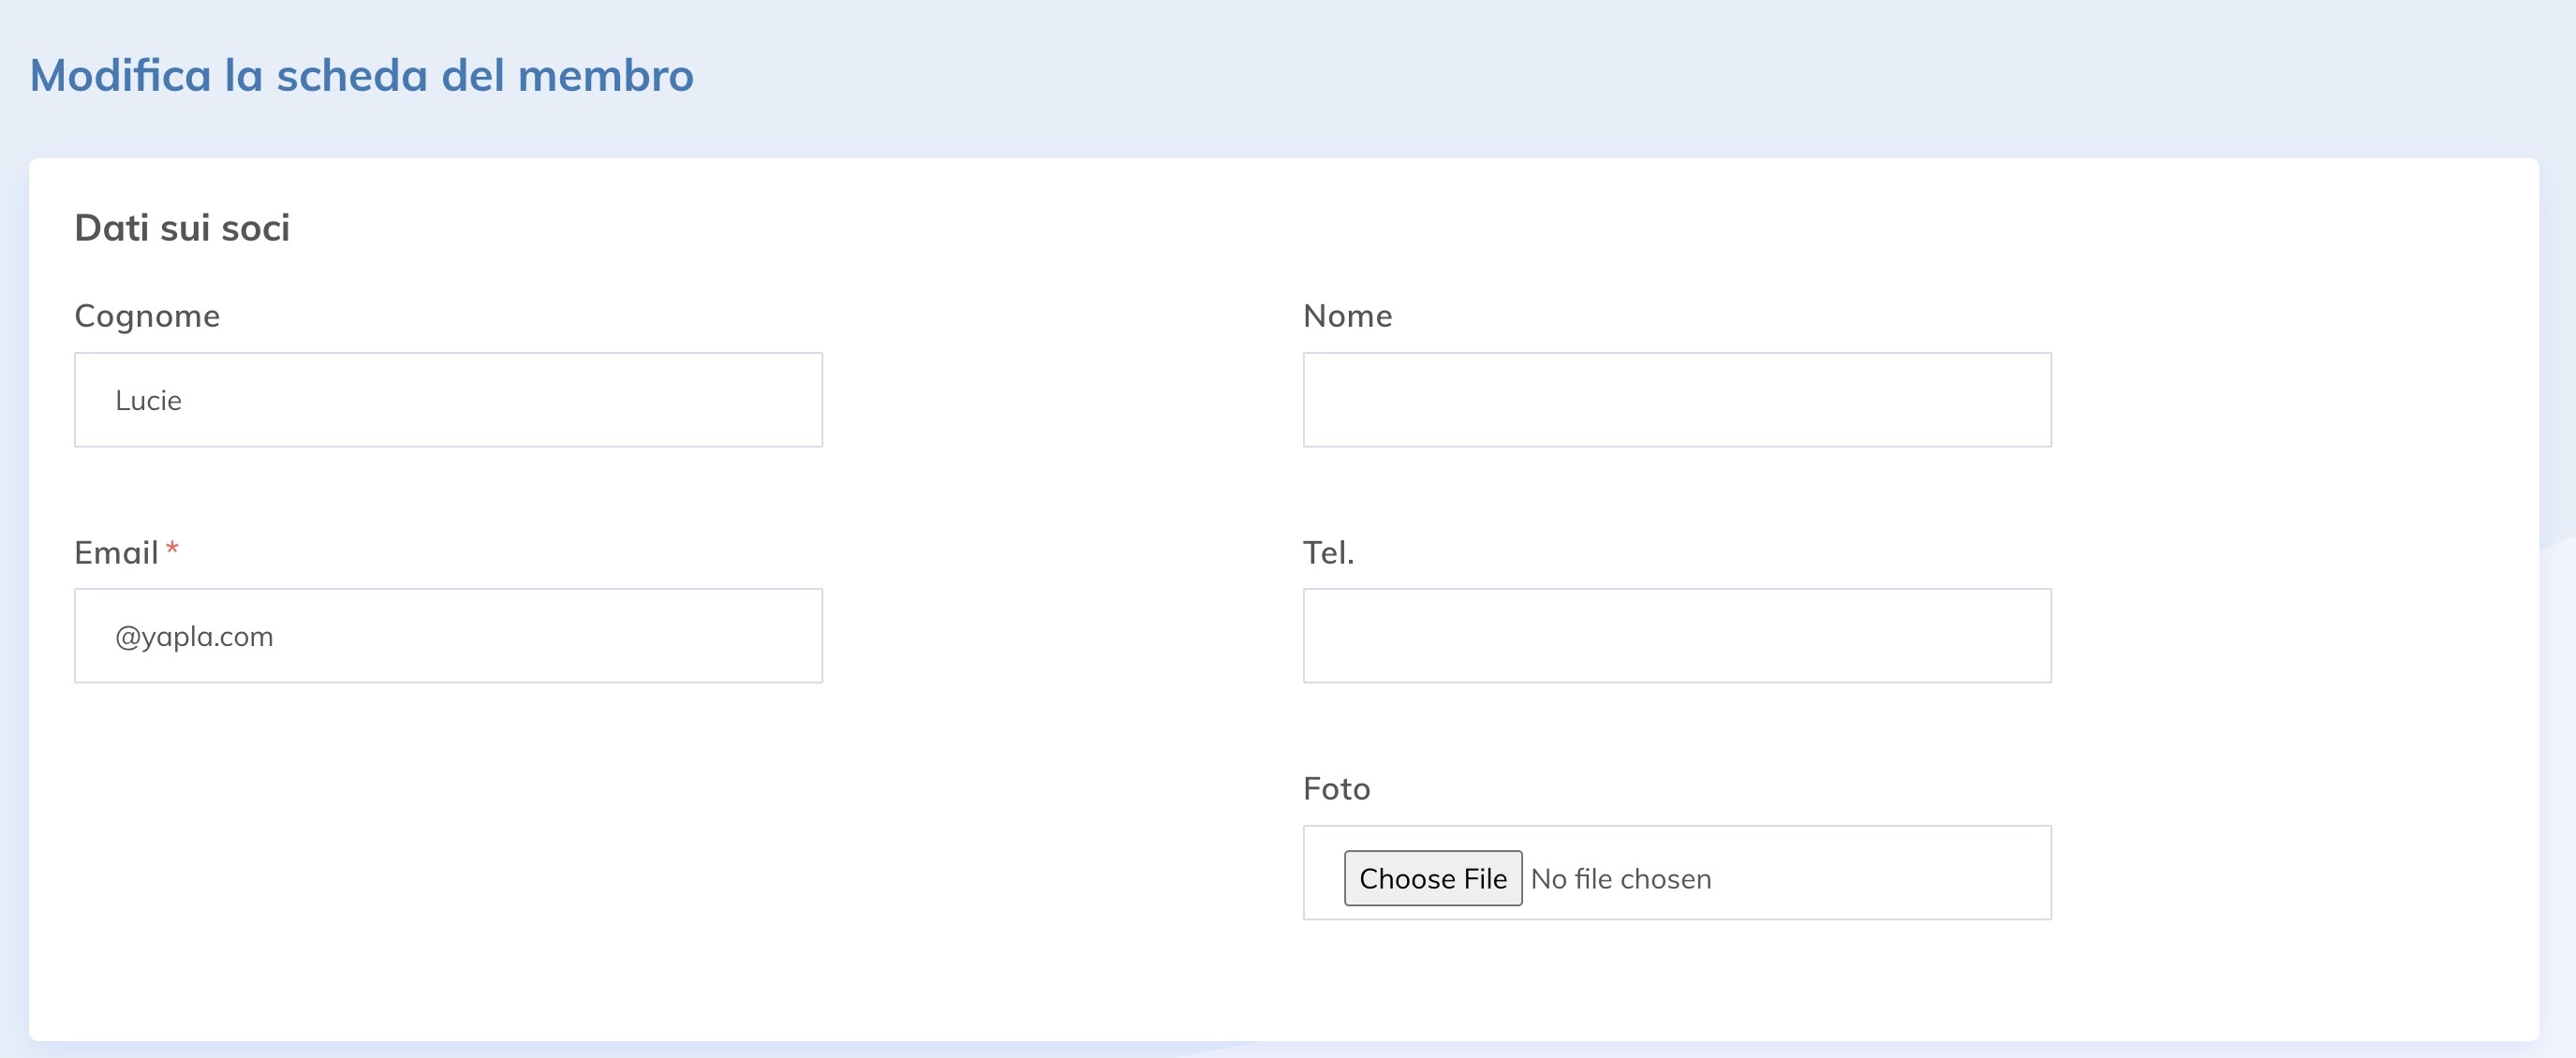Image resolution: width=2576 pixels, height=1058 pixels.
Task: Click the word 'soci' in section heading
Action: click(255, 228)
